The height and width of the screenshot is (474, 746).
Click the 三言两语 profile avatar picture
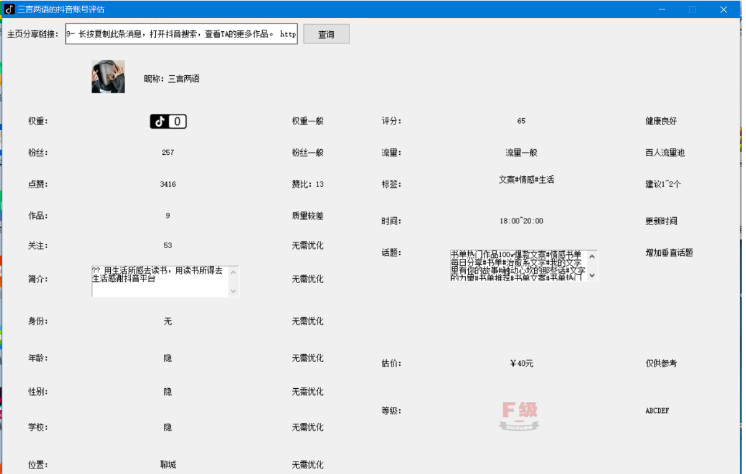pos(108,77)
